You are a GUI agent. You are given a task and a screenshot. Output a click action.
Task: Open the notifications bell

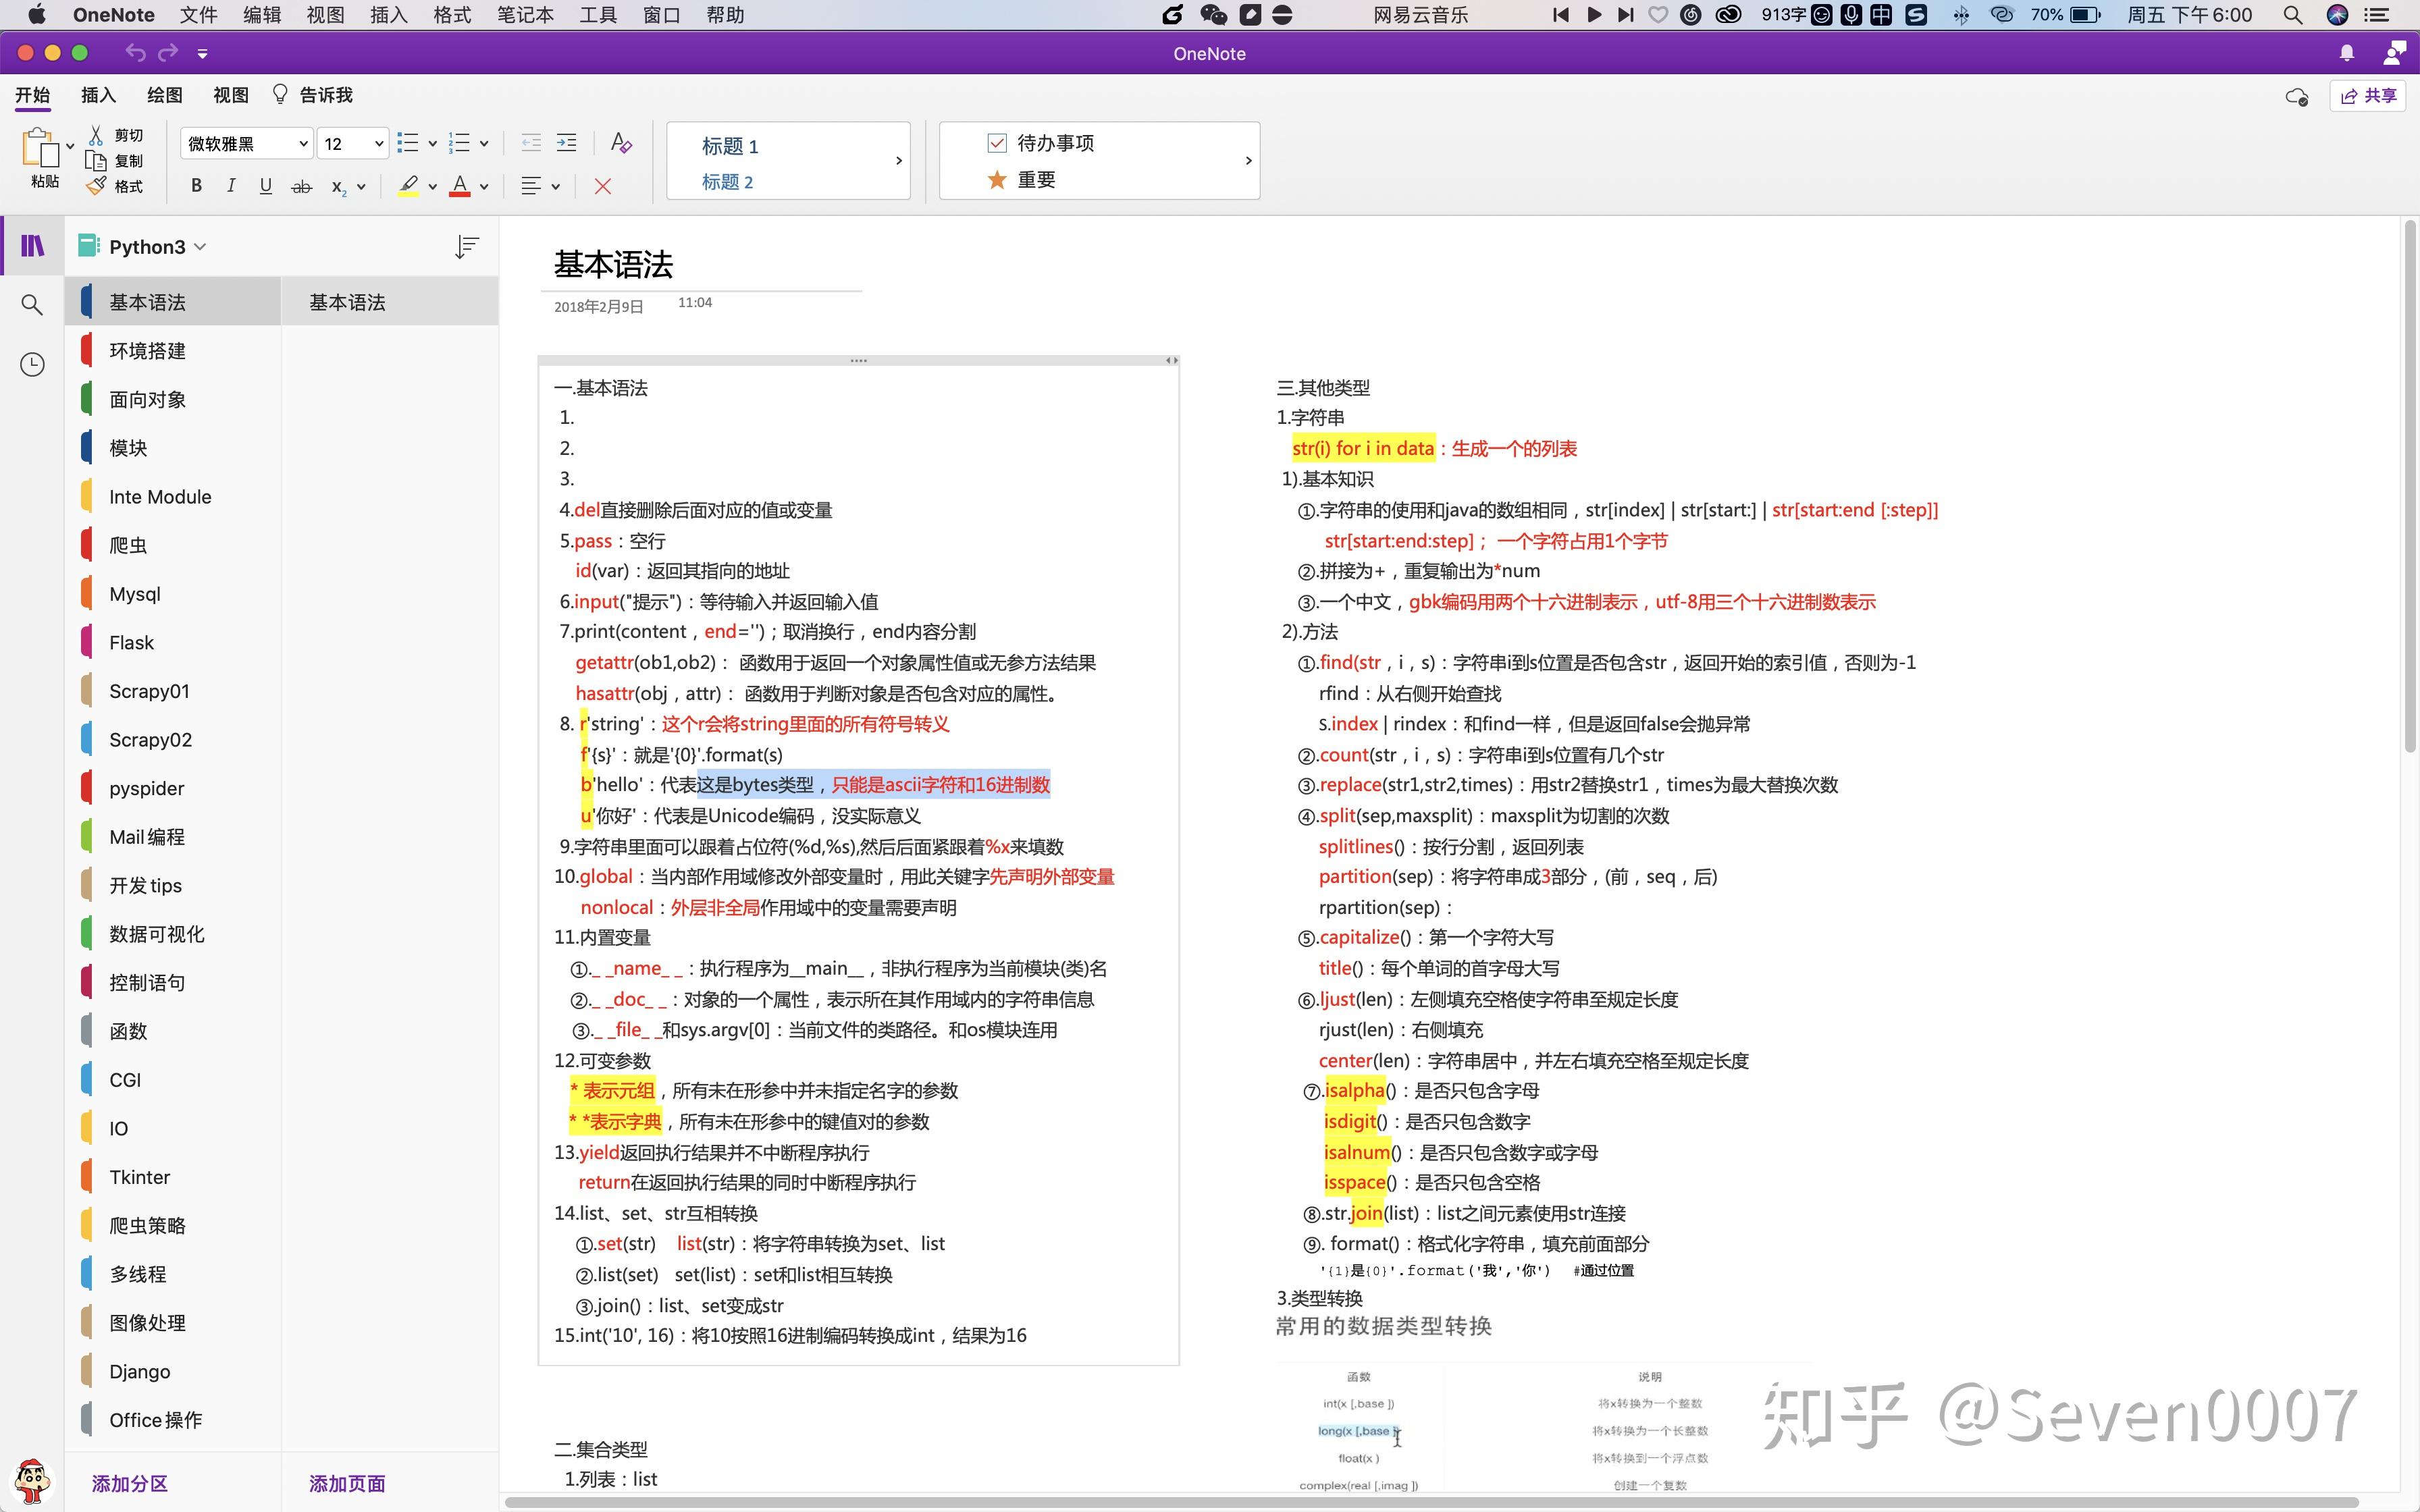[x=2347, y=53]
